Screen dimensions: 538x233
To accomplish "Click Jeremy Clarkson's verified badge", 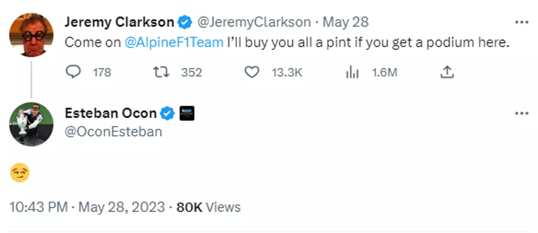I will pyautogui.click(x=185, y=22).
